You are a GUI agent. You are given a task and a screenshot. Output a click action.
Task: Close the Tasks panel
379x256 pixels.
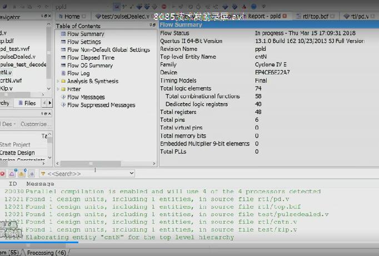coord(49,113)
